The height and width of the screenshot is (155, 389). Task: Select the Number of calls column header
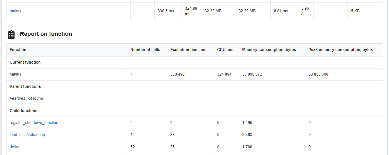pyautogui.click(x=145, y=50)
